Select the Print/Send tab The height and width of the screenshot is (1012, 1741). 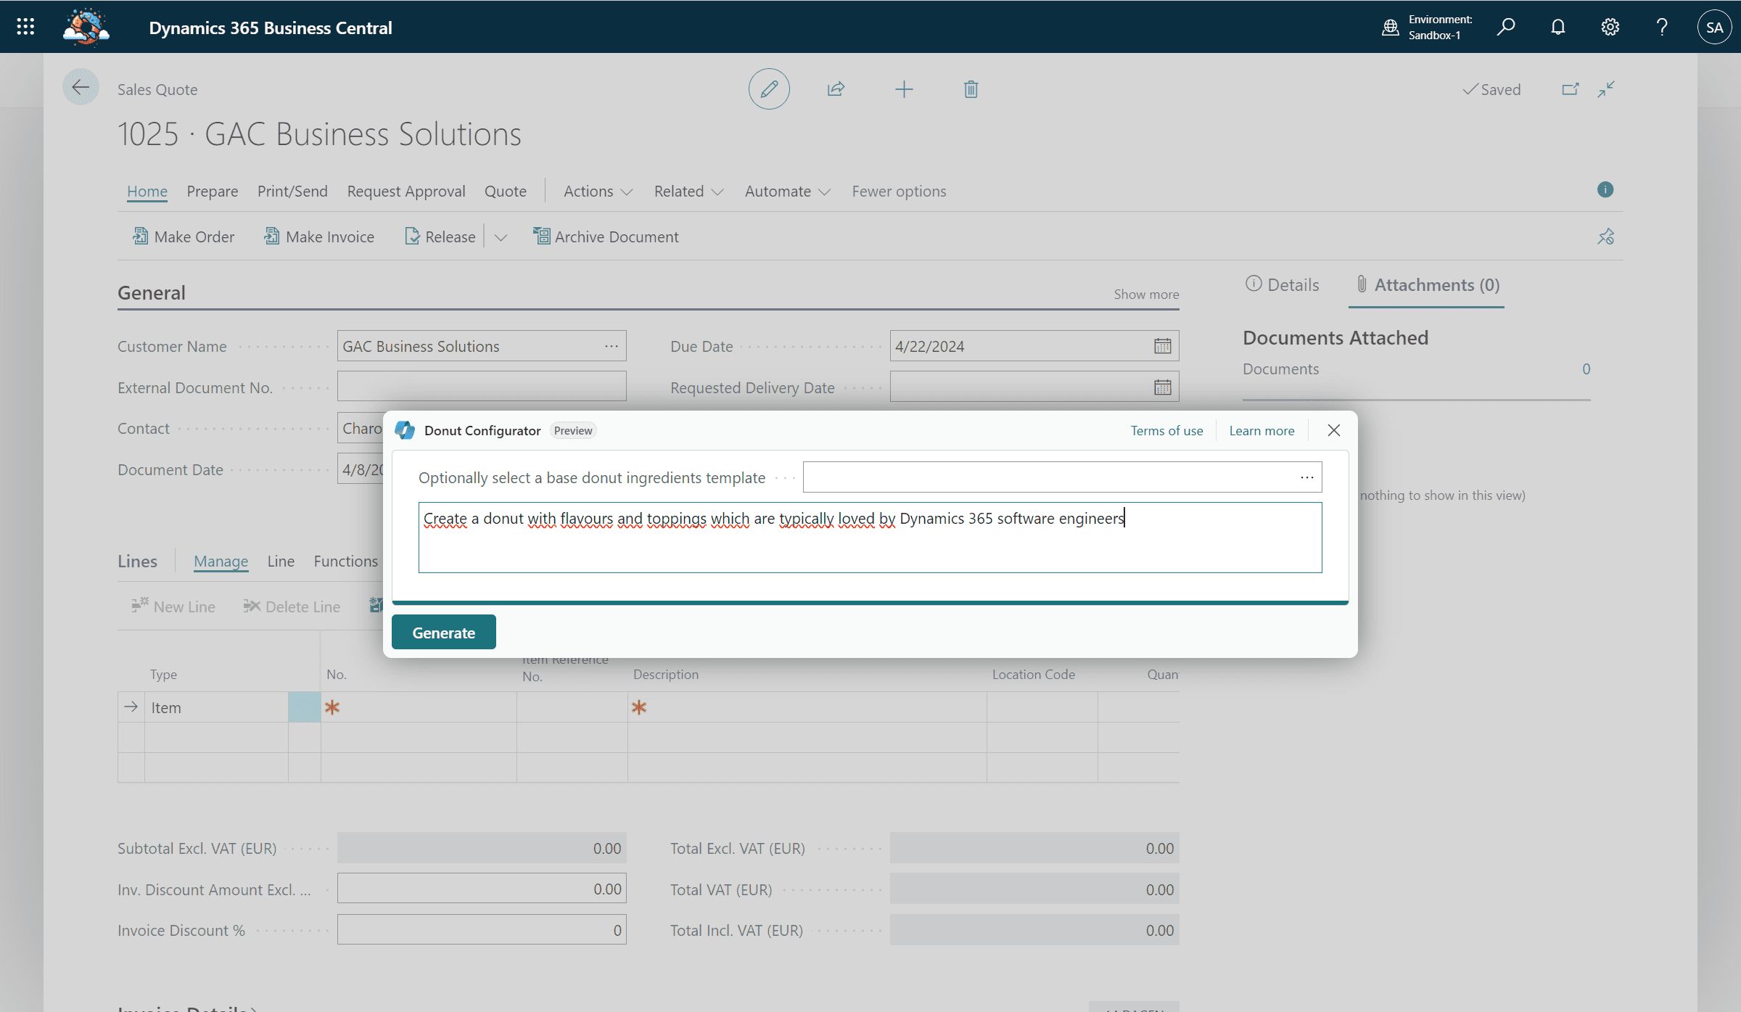click(x=292, y=192)
